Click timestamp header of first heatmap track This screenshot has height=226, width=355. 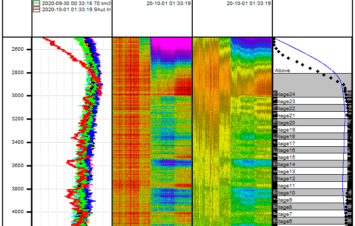pos(168,4)
